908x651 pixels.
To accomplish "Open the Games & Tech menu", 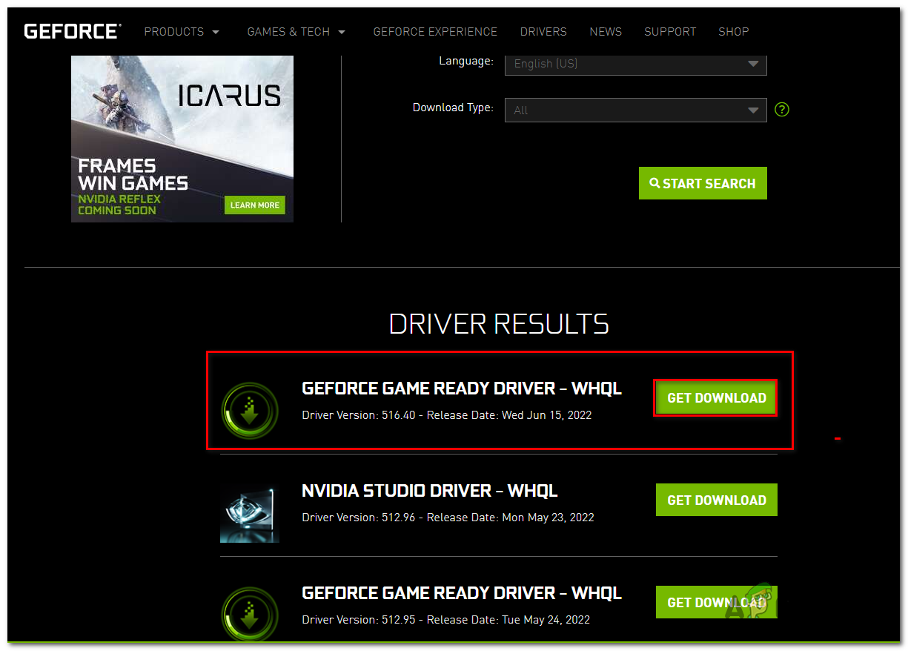I will (x=296, y=32).
